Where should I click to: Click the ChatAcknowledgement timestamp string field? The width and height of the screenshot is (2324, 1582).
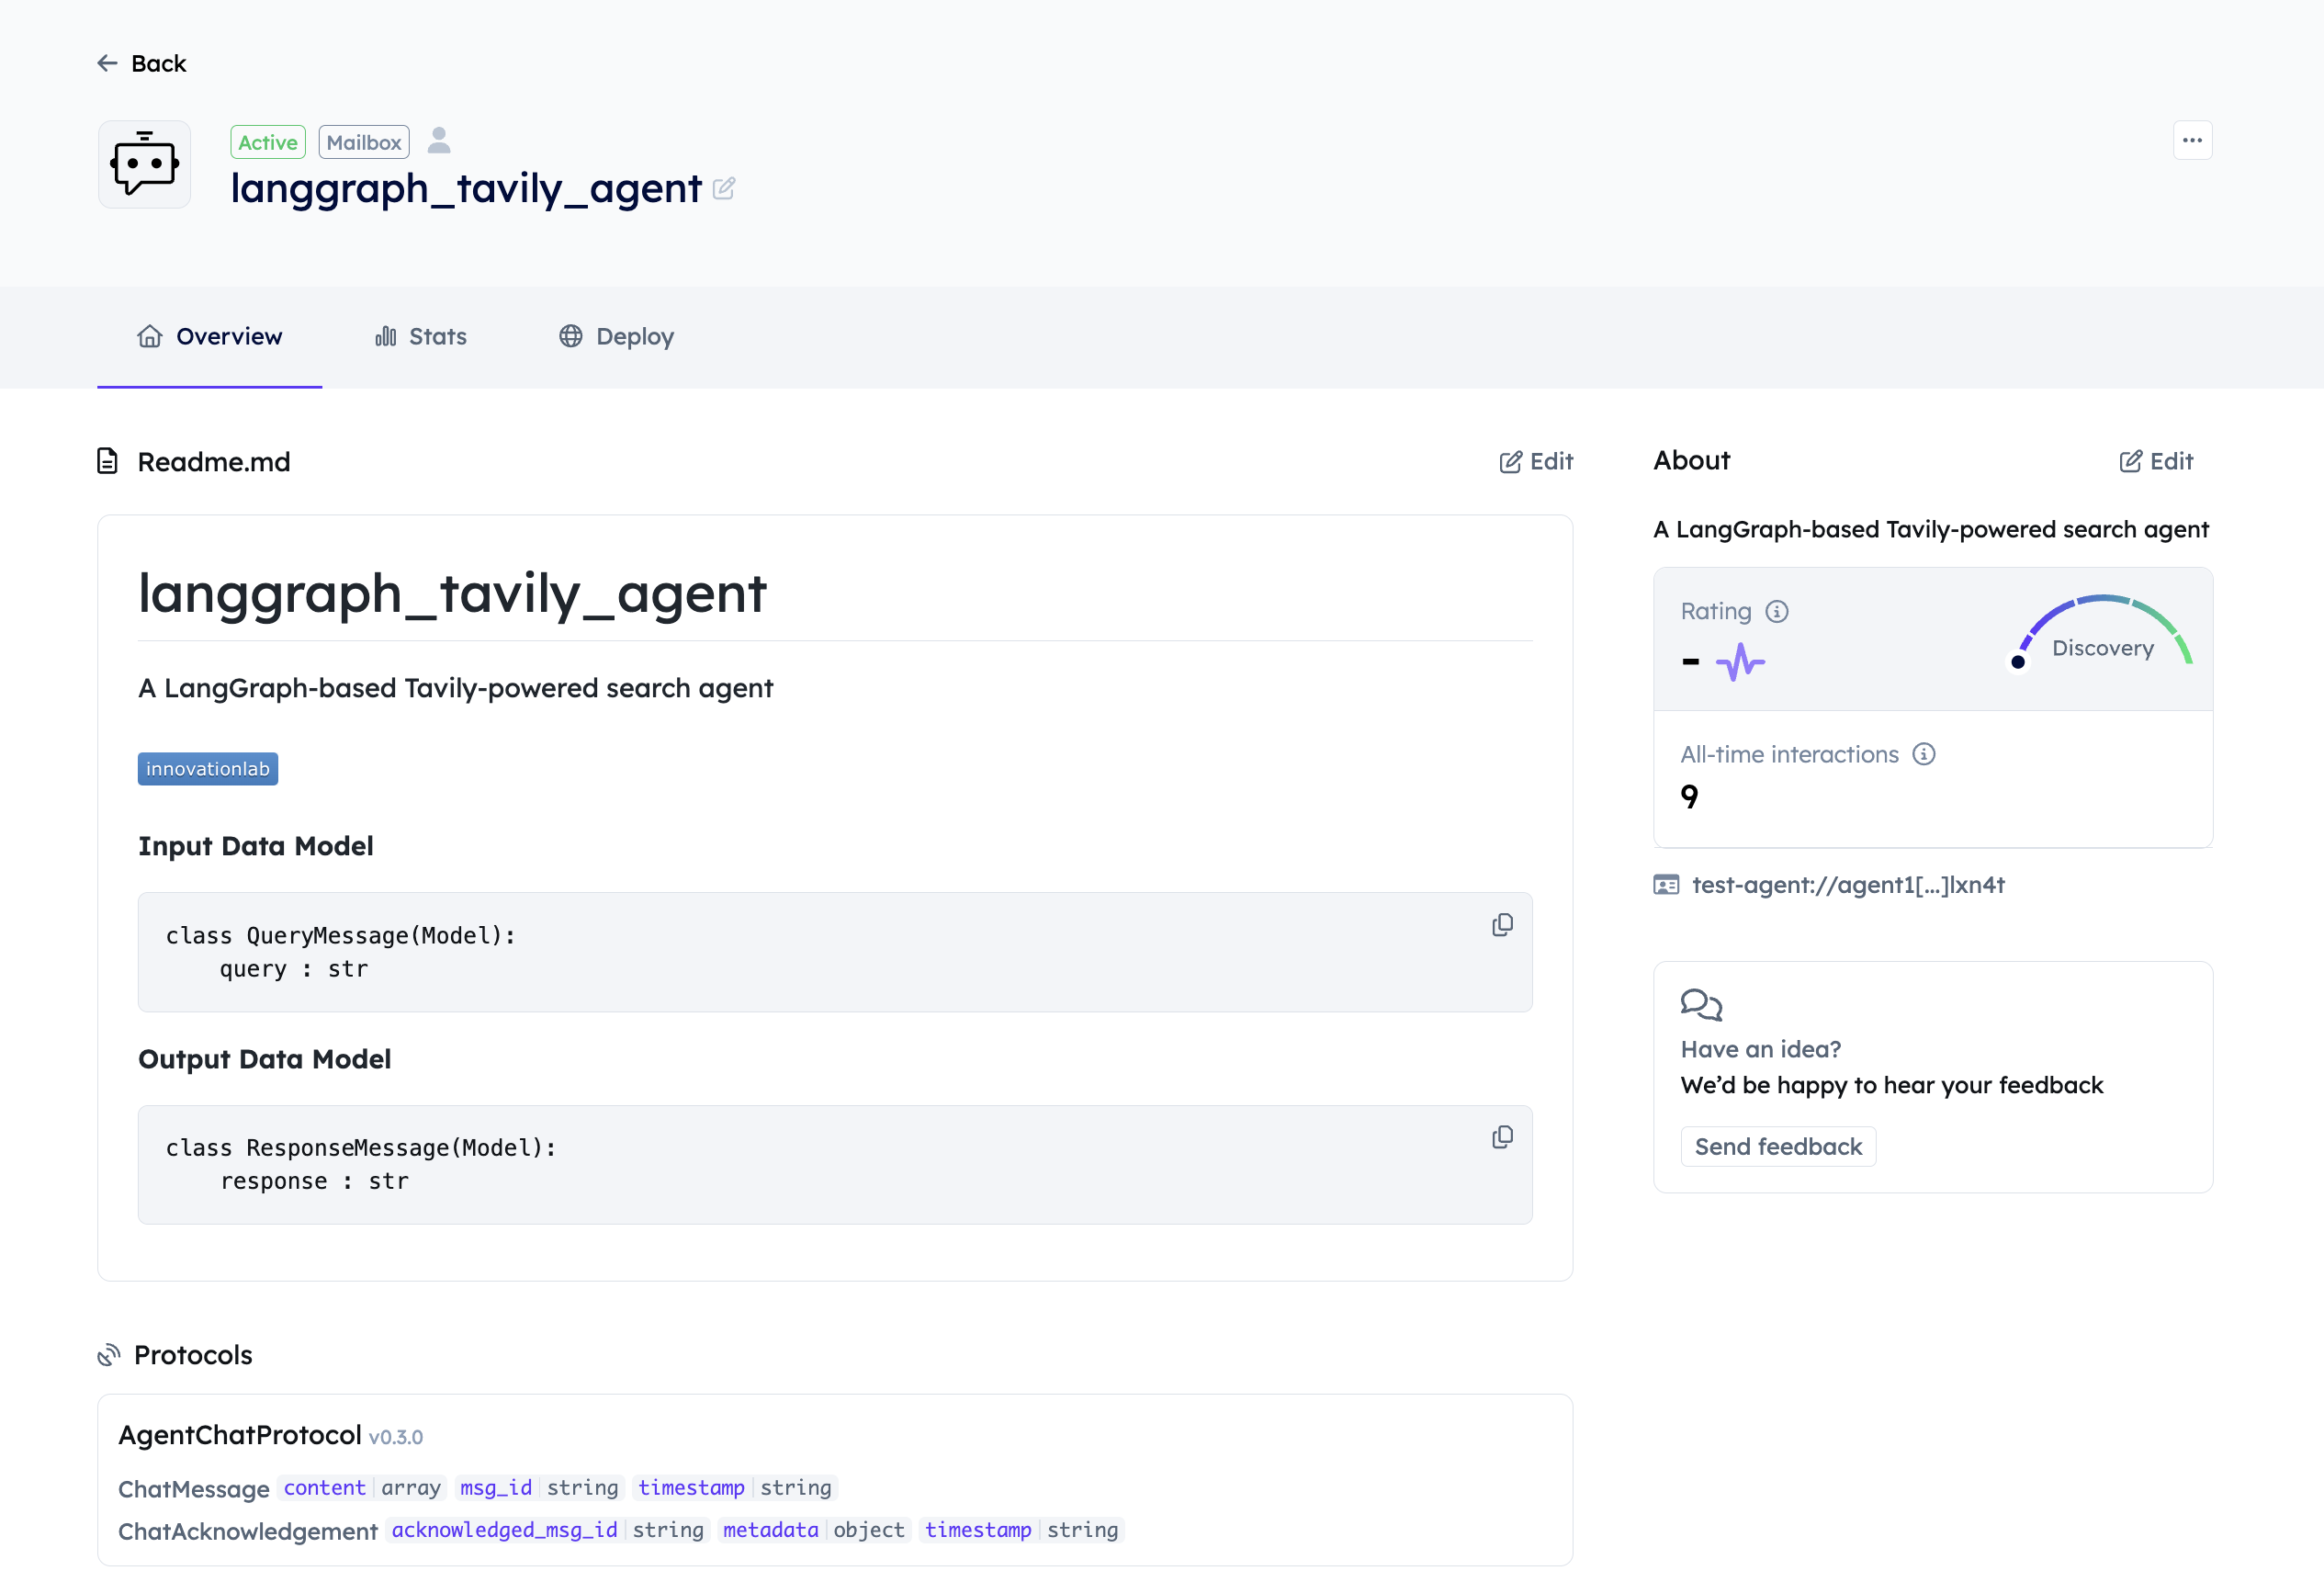[x=1022, y=1529]
